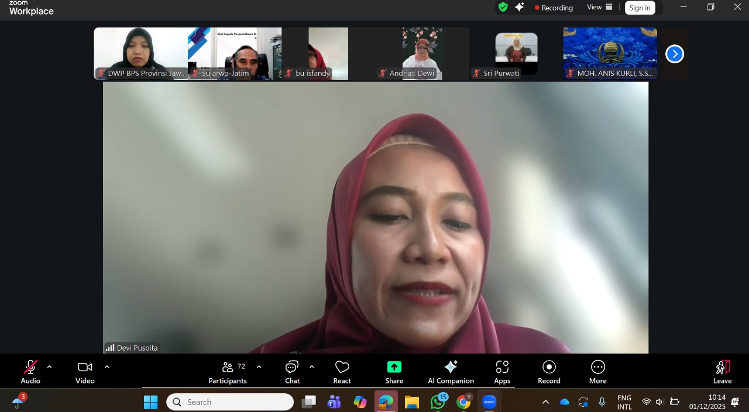749x412 pixels.
Task: Open the Participants panel
Action: (x=228, y=372)
